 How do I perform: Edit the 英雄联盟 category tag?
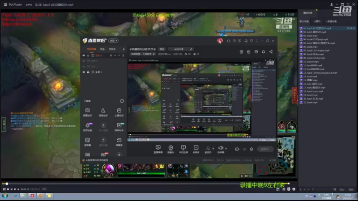pyautogui.click(x=143, y=54)
